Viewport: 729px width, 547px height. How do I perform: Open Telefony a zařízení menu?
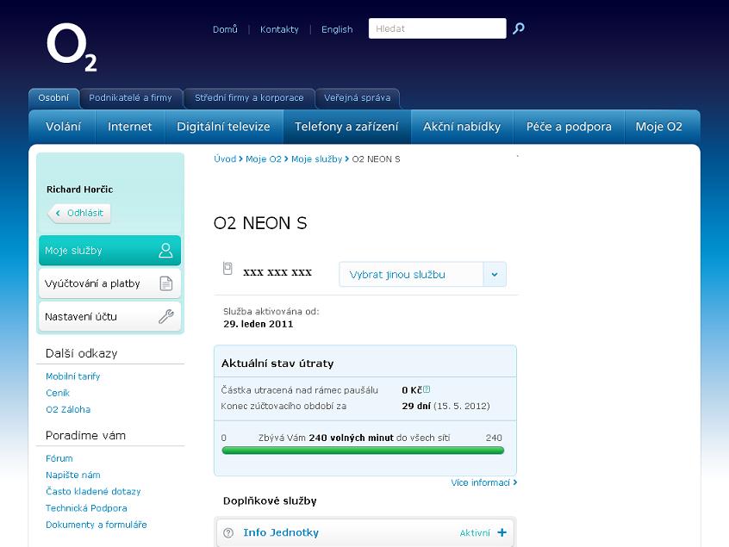point(346,127)
